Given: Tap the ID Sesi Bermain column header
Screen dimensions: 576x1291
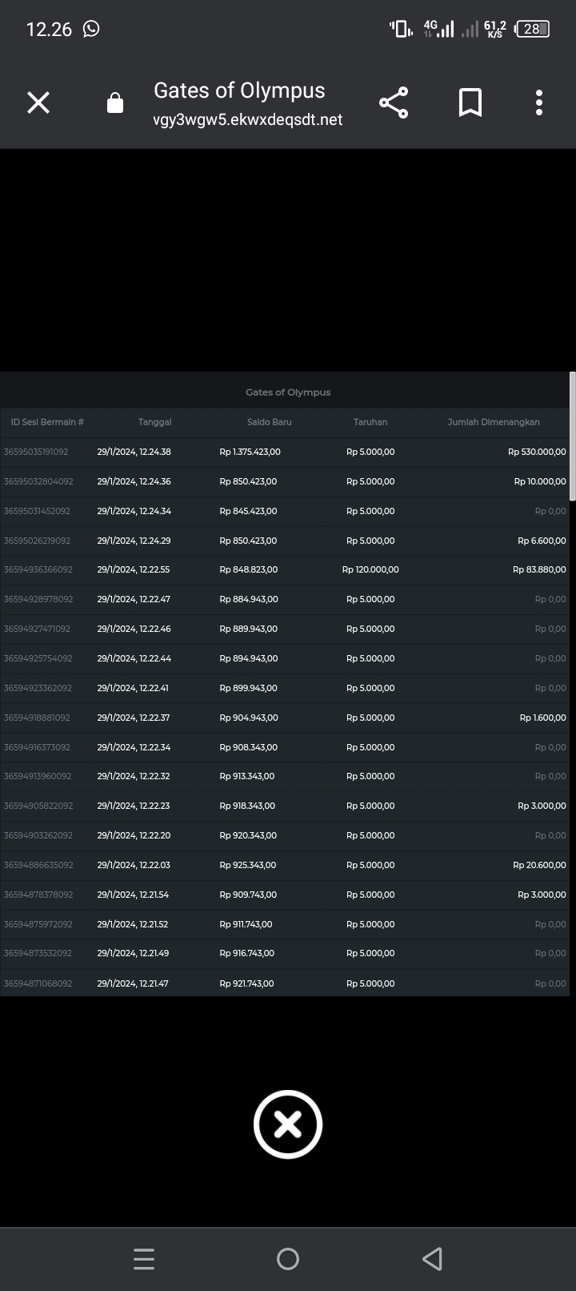Looking at the screenshot, I should pyautogui.click(x=47, y=422).
